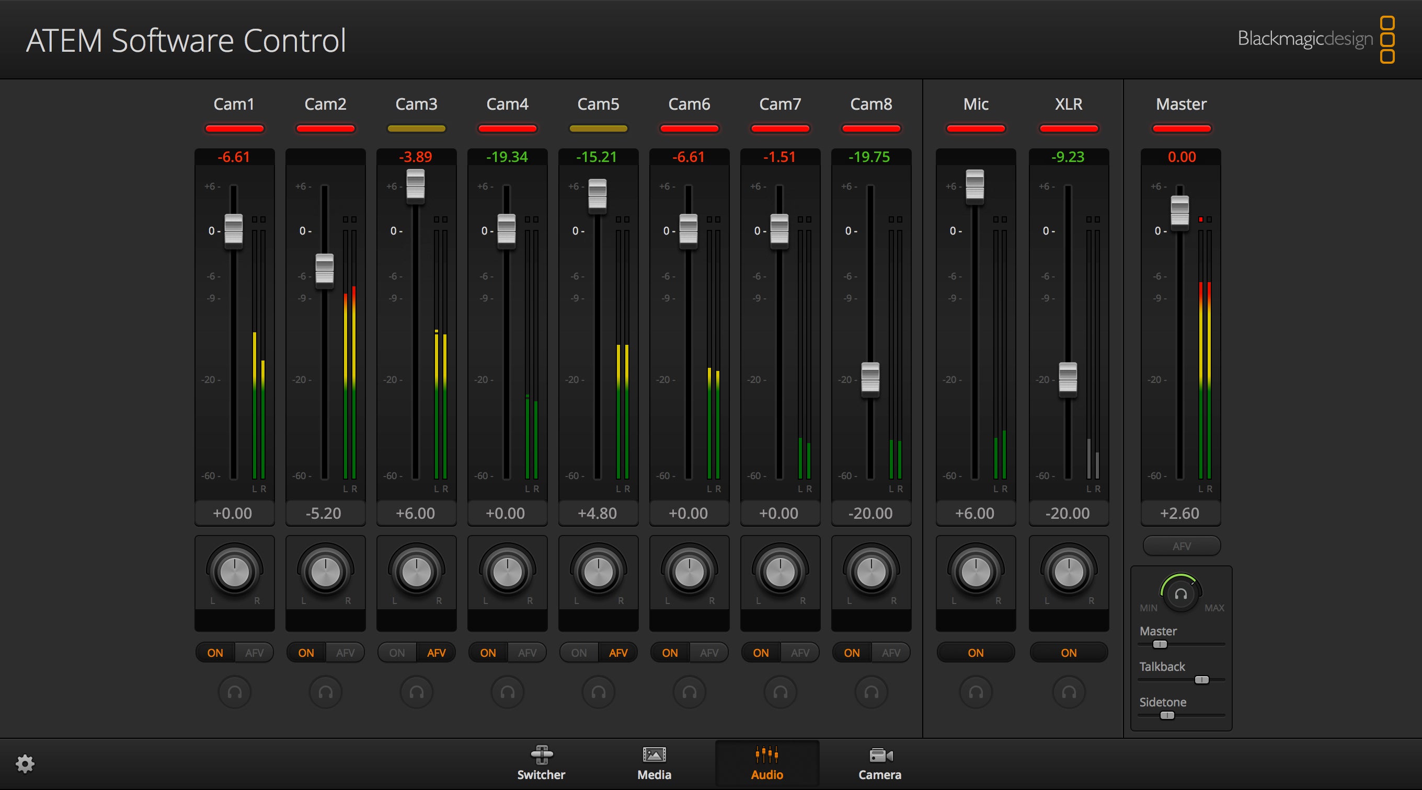Click the Sidetone level slider handle

coord(1167,715)
